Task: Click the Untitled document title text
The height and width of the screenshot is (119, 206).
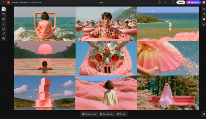Action: [x=26, y=2]
